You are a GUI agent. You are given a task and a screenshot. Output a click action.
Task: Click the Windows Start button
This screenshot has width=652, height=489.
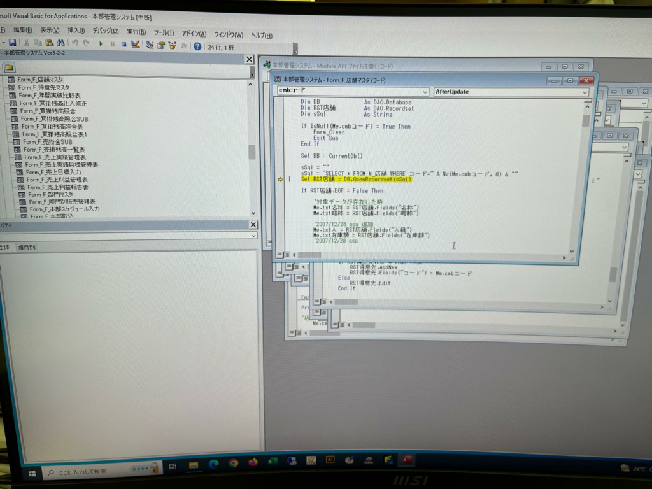tap(31, 473)
